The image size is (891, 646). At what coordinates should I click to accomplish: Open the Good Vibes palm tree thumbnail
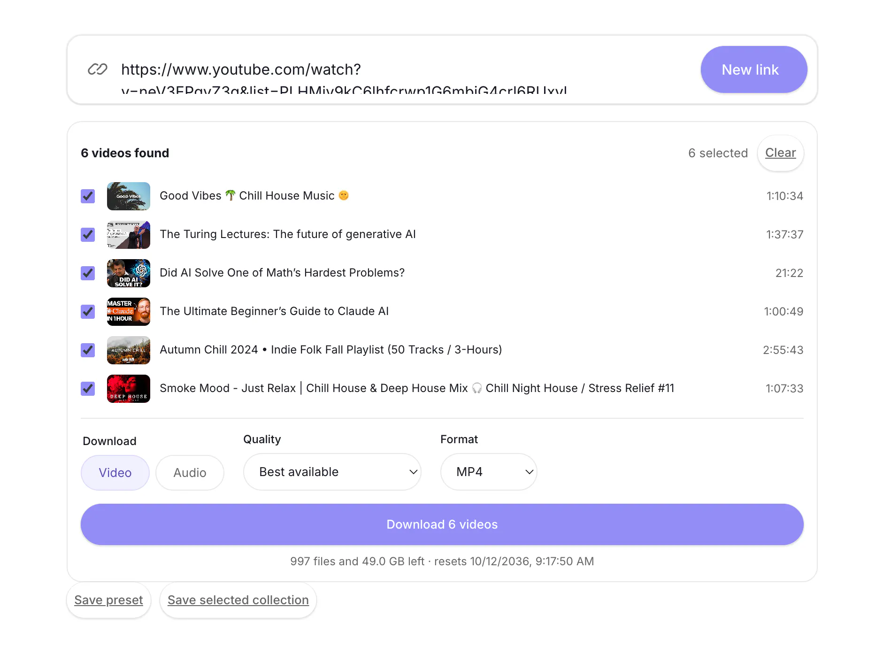click(x=129, y=196)
